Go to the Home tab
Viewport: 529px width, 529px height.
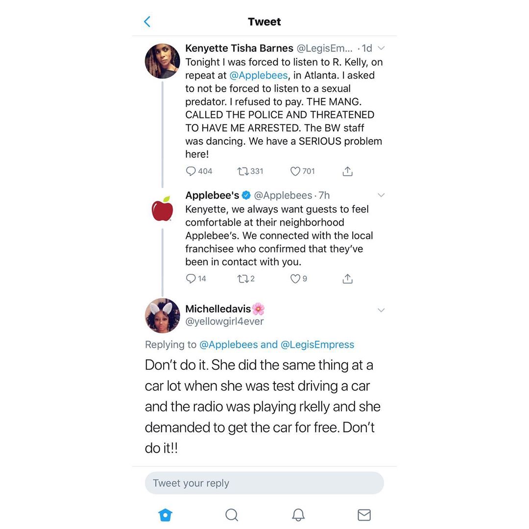coord(166,515)
